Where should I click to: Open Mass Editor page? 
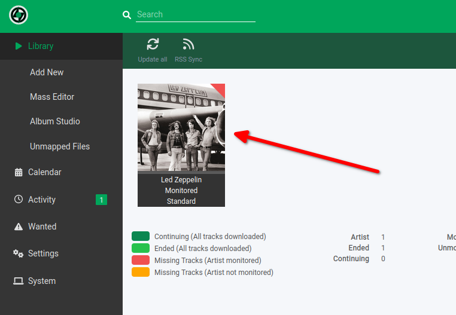click(52, 97)
